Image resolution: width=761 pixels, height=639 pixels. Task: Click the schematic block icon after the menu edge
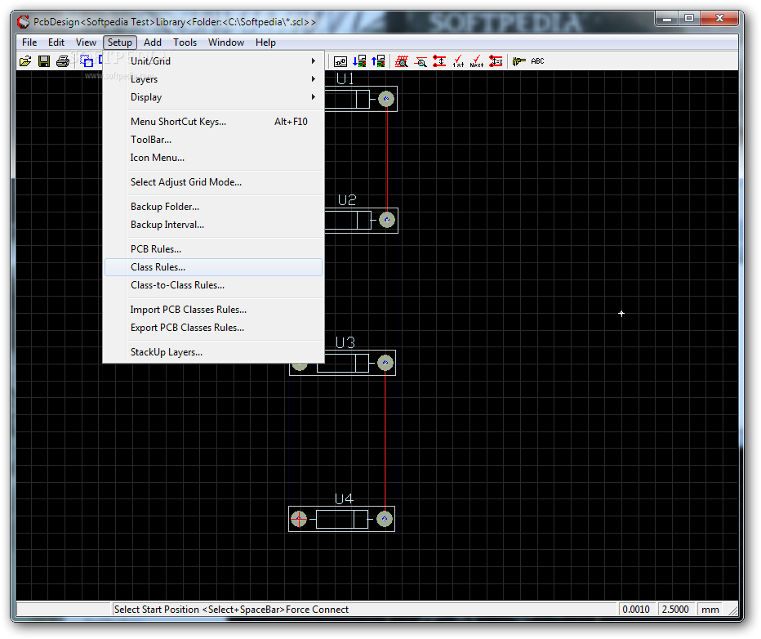click(340, 61)
